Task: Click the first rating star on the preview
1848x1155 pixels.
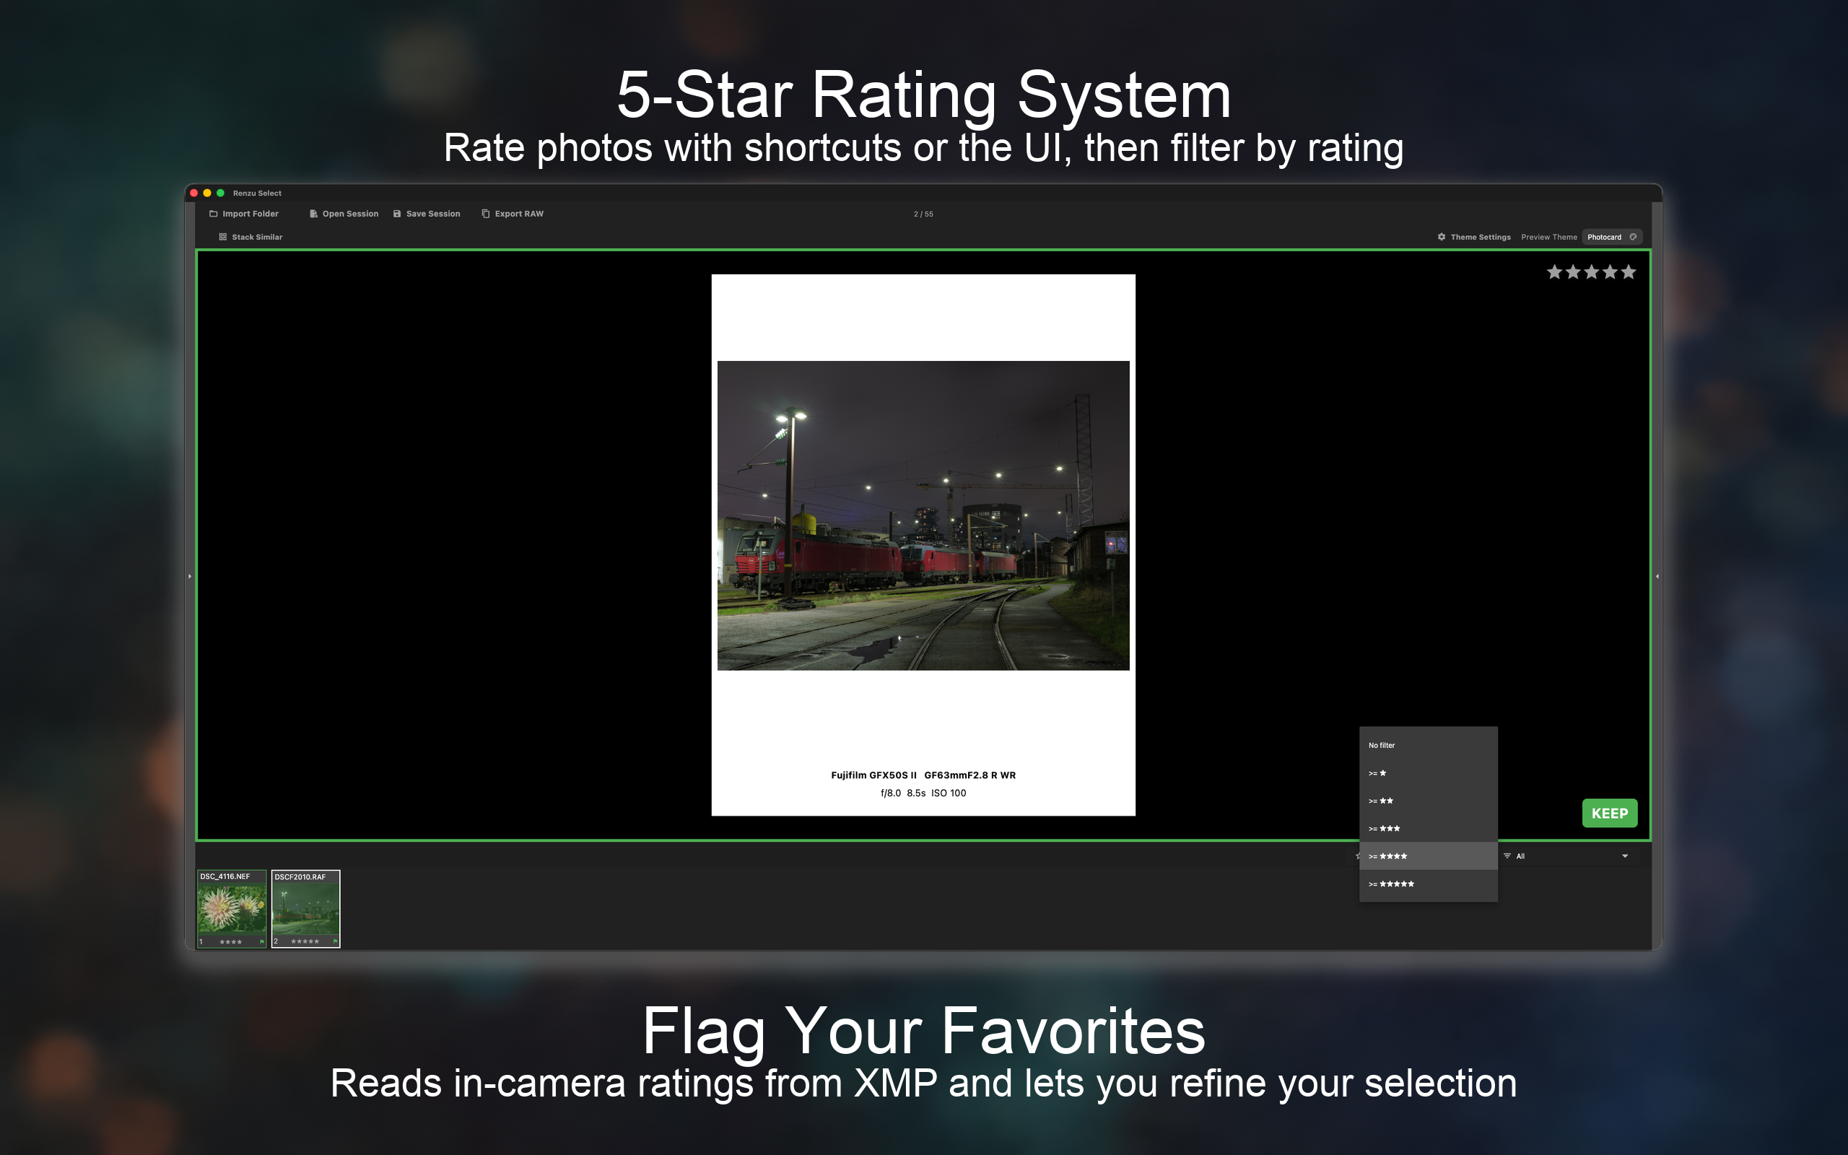Action: point(1554,272)
